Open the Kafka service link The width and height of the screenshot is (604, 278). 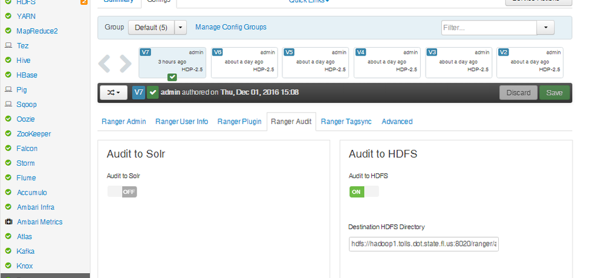[x=25, y=251]
